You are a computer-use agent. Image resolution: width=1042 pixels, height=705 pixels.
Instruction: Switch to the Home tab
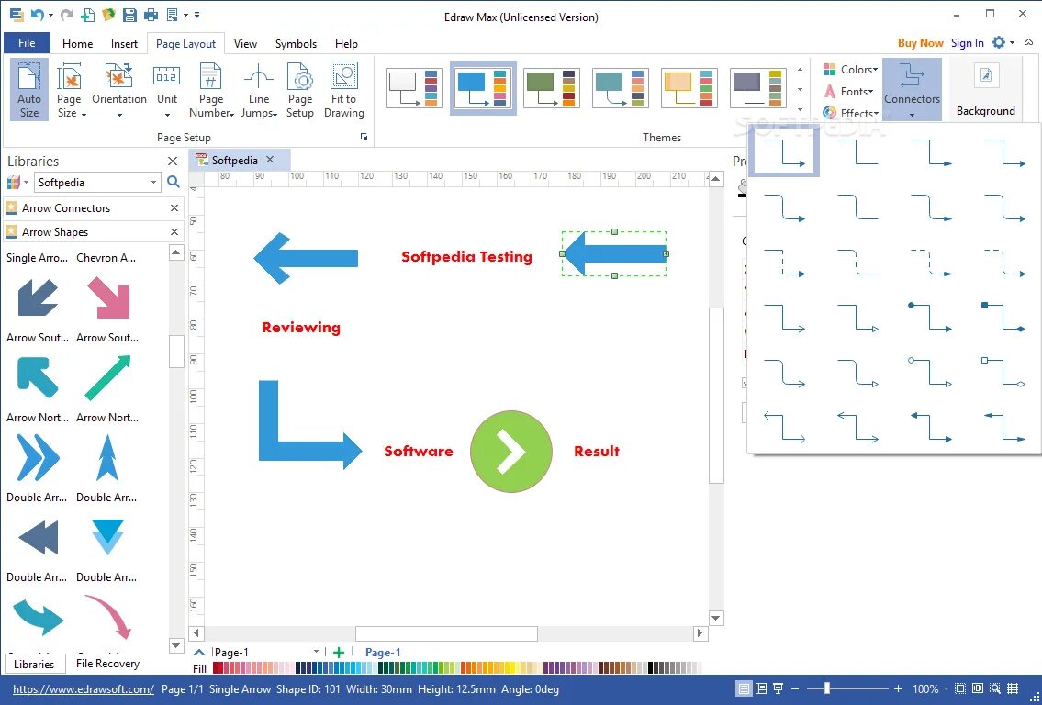click(x=78, y=44)
